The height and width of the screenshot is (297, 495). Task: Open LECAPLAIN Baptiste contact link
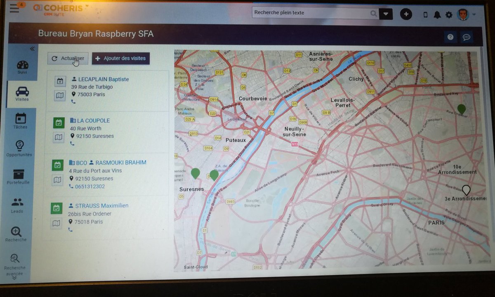click(103, 79)
